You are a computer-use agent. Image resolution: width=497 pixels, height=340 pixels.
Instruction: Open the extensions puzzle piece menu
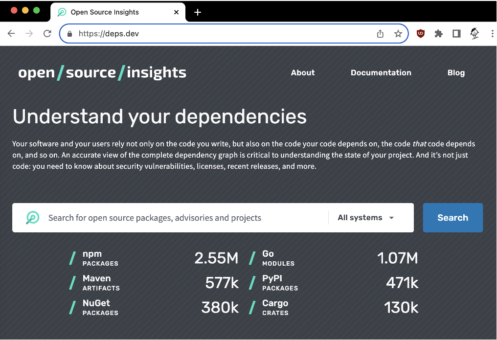[x=439, y=33]
